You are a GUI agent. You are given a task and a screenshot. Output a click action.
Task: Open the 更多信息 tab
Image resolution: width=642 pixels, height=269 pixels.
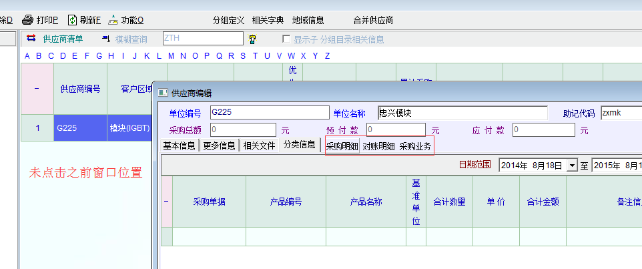pos(219,146)
